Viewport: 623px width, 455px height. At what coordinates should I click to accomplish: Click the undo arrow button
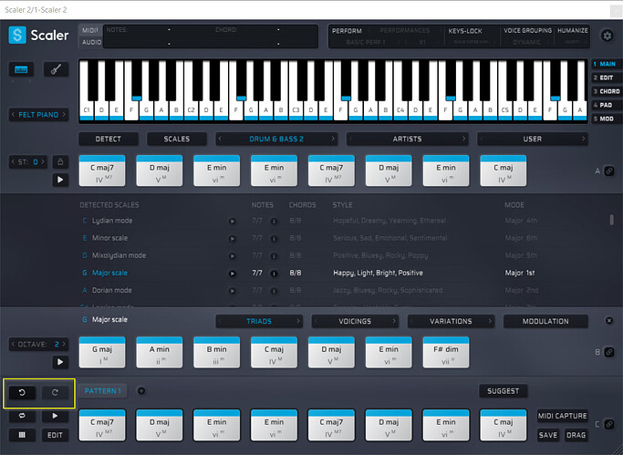22,393
